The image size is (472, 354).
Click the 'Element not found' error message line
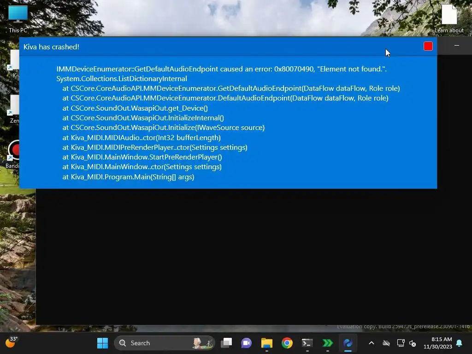click(x=222, y=69)
